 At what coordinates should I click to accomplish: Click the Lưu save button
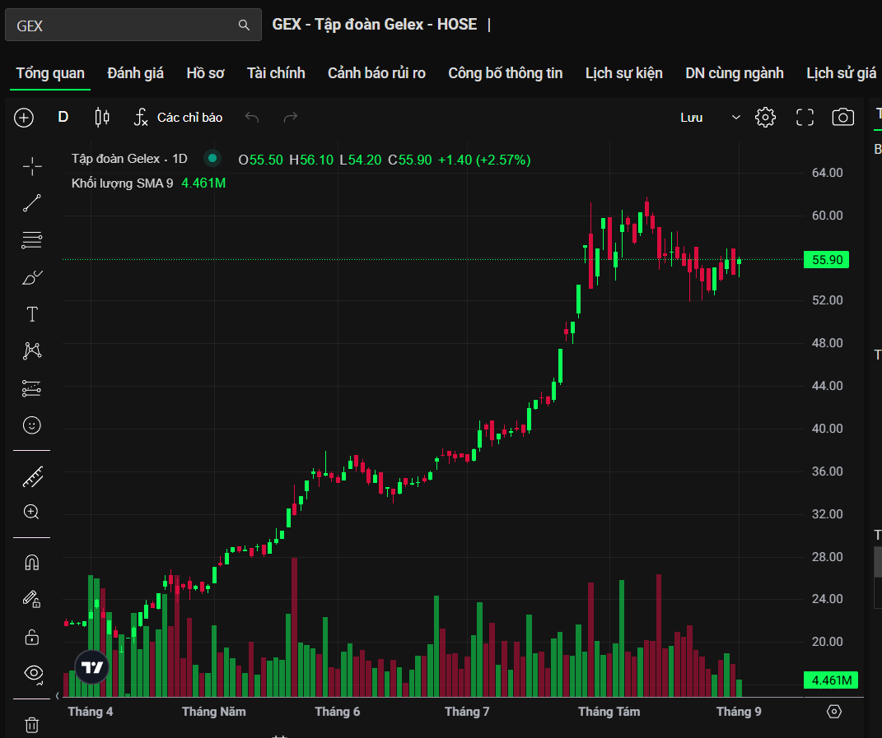691,118
